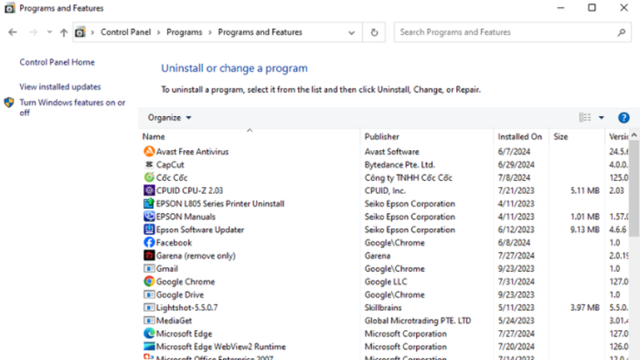The width and height of the screenshot is (640, 360).
Task: Click the search magnifier icon
Action: (622, 32)
